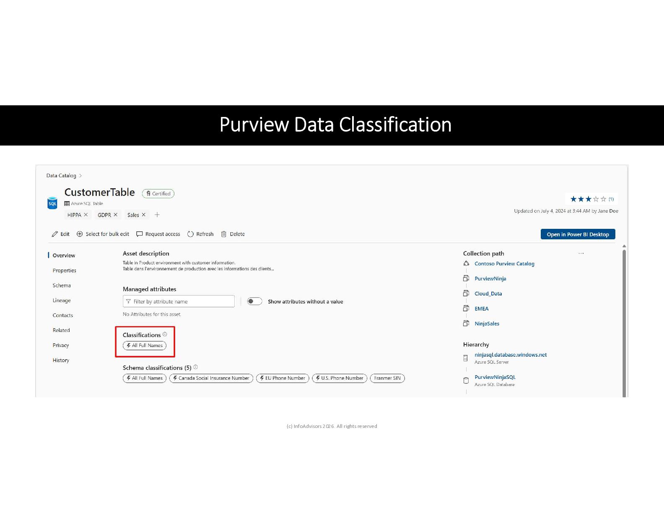Click the Azure SQL Table type label
664x513 pixels.
[87, 204]
